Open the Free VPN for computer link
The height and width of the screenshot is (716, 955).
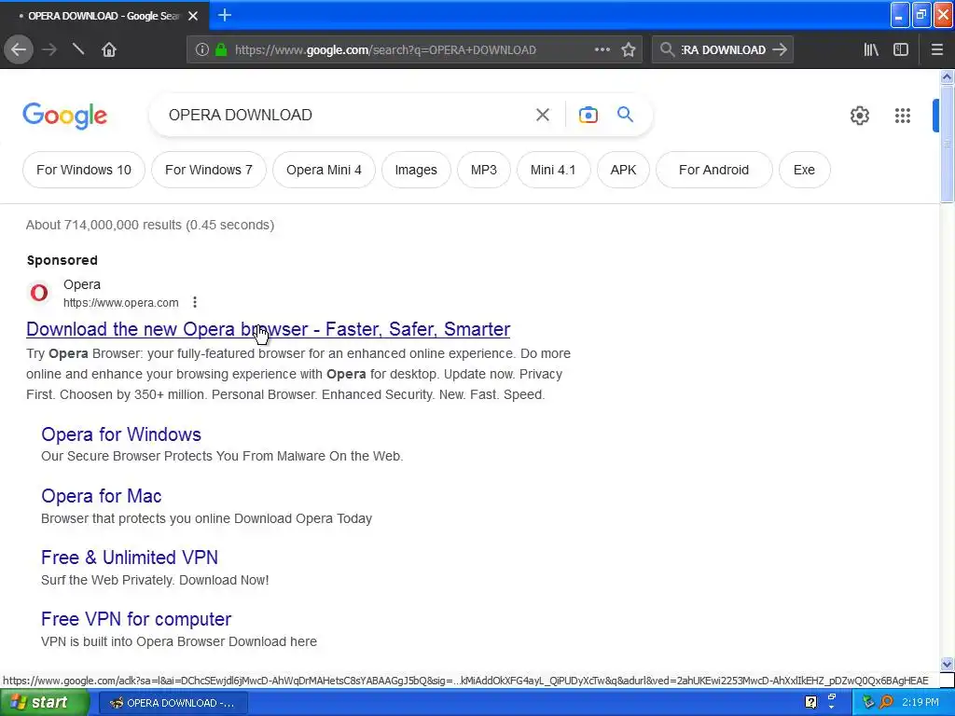[x=136, y=619]
